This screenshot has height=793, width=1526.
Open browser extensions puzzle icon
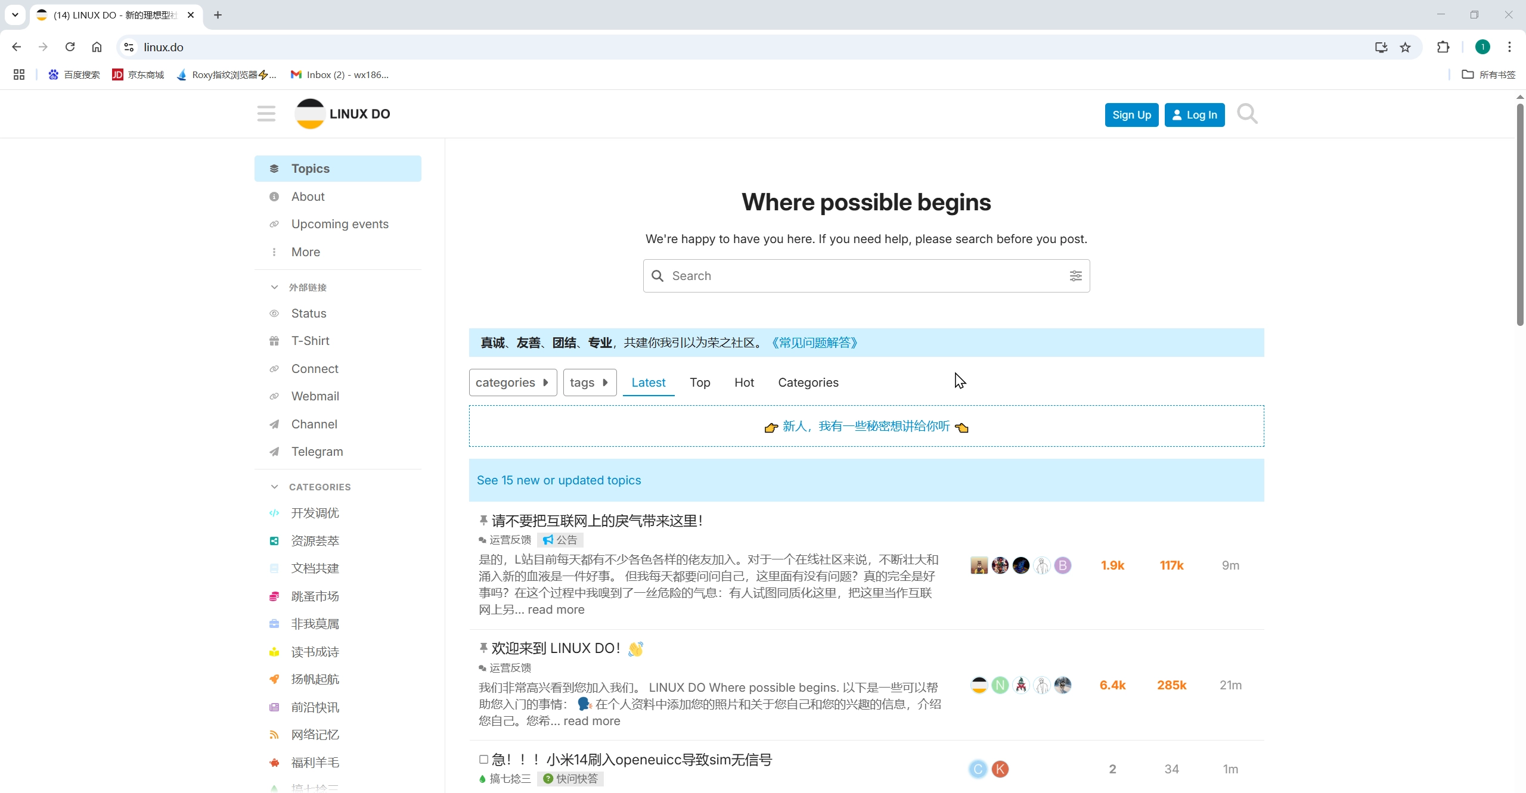[1443, 47]
